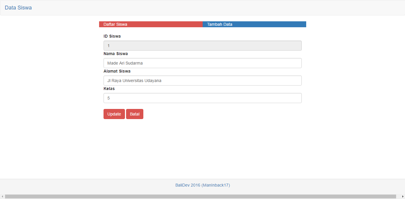This screenshot has height=199, width=405.
Task: Click the Data Siswa page title
Action: pyautogui.click(x=18, y=8)
